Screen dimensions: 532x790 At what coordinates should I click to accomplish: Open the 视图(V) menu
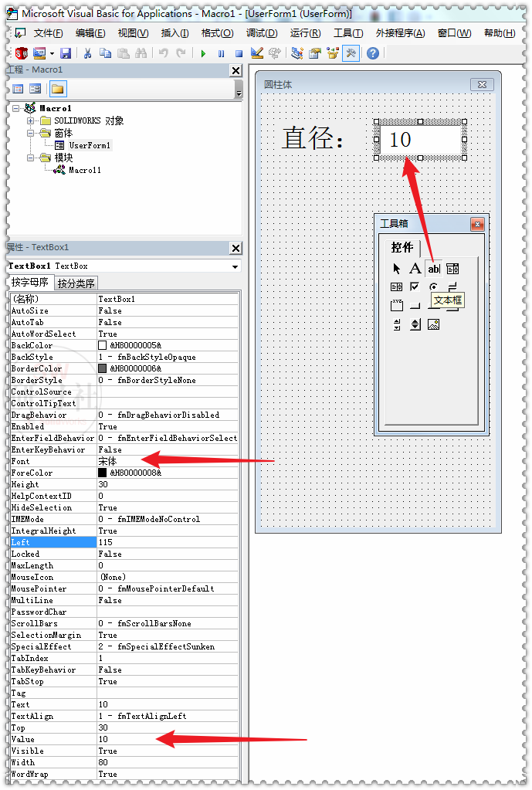(x=133, y=33)
